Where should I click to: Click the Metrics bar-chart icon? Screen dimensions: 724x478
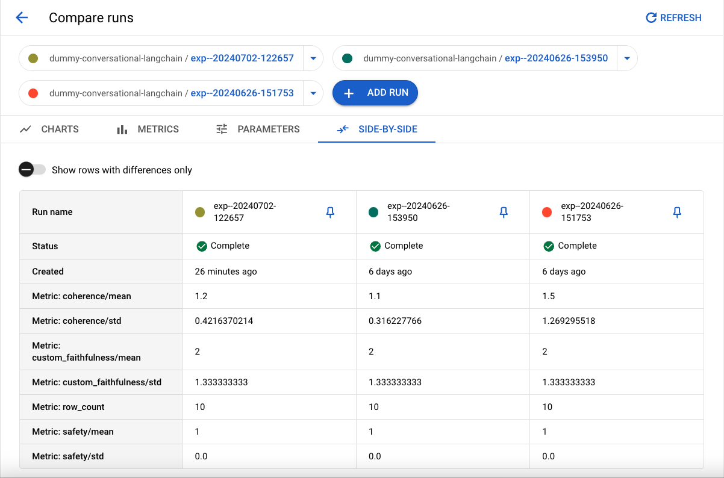pos(122,129)
